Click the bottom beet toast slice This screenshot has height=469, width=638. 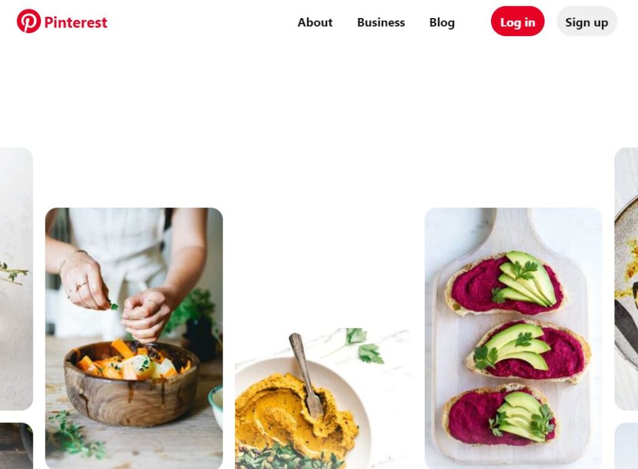click(500, 416)
